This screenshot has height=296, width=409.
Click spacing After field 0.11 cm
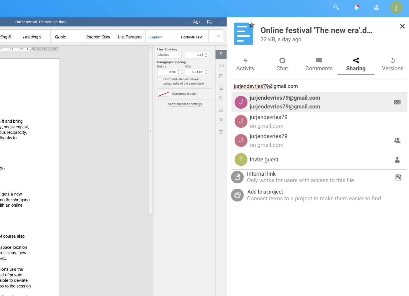(195, 72)
